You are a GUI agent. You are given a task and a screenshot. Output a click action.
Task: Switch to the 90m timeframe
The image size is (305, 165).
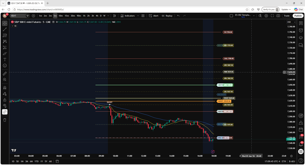79,16
